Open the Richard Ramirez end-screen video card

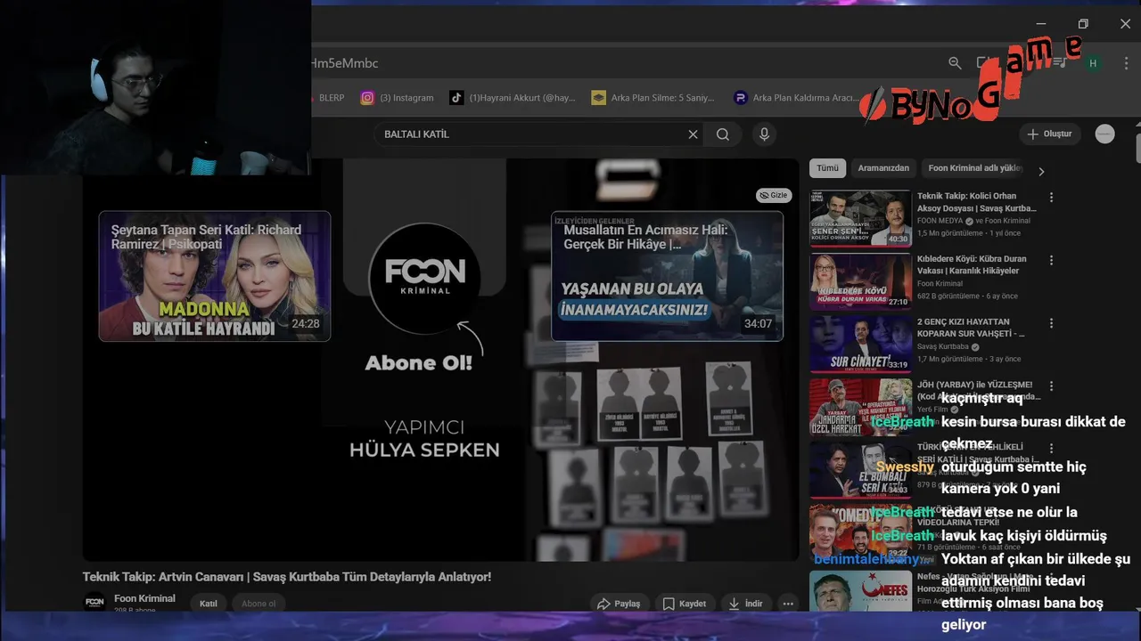(215, 276)
